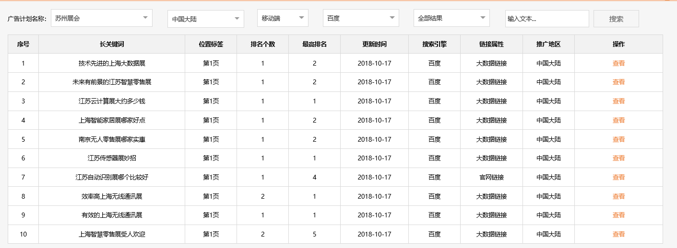The width and height of the screenshot is (677, 248).
Task: Click the 最高排名 value 5 in row 10
Action: pos(315,234)
